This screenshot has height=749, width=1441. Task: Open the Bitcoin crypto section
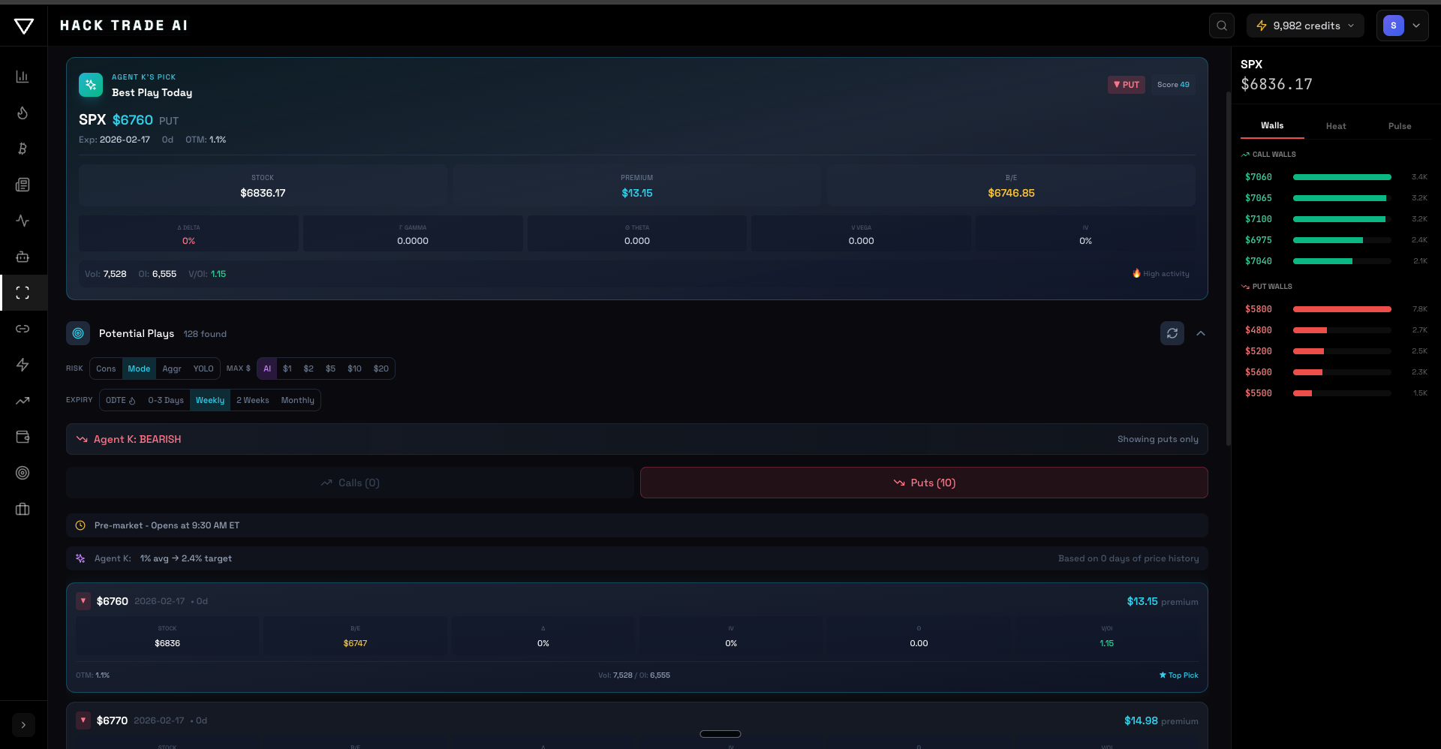point(23,149)
